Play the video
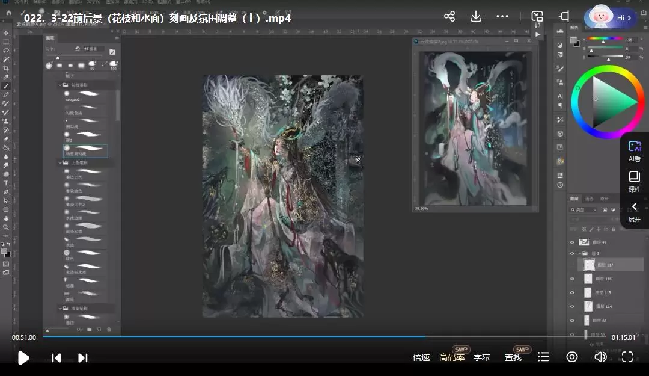The height and width of the screenshot is (376, 649). [x=23, y=358]
